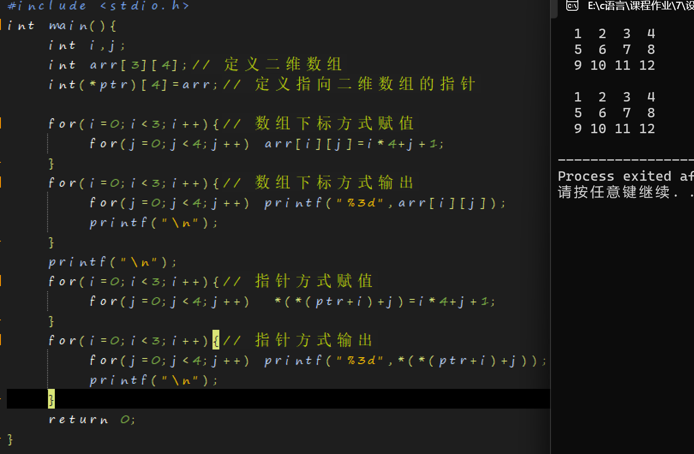The width and height of the screenshot is (694, 454).
Task: Click the for loop commented 数组下标方式赋值
Action: point(231,124)
